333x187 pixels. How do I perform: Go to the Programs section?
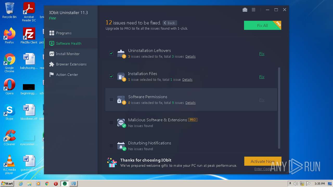71,33
